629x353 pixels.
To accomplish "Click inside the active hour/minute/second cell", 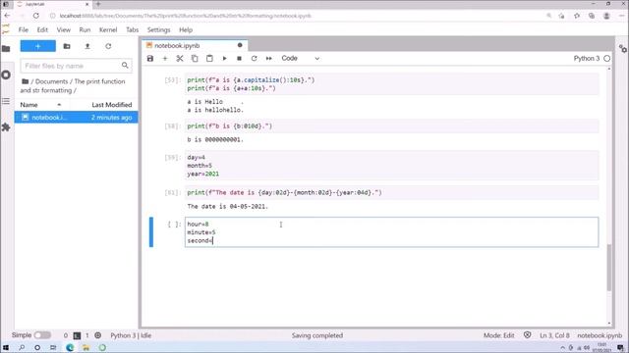I will click(x=391, y=232).
